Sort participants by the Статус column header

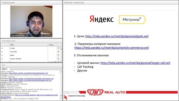[52, 45]
